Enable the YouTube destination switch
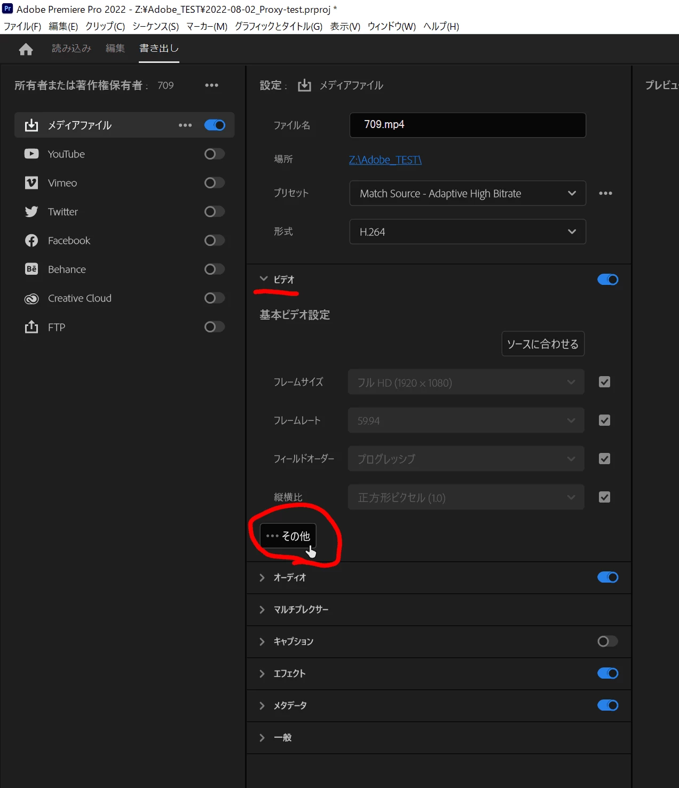This screenshot has height=788, width=679. pos(215,154)
